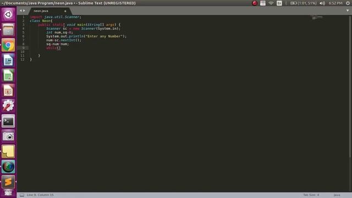
Task: Open System Settings wrench-gear icon
Action: (x=8, y=106)
